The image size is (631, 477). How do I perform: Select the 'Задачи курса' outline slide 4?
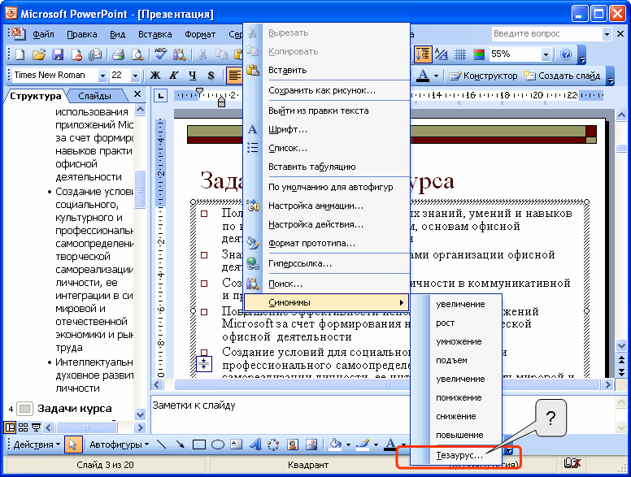[x=74, y=409]
